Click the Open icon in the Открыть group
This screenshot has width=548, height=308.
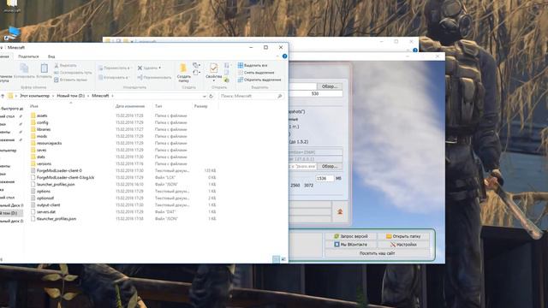coord(227,65)
